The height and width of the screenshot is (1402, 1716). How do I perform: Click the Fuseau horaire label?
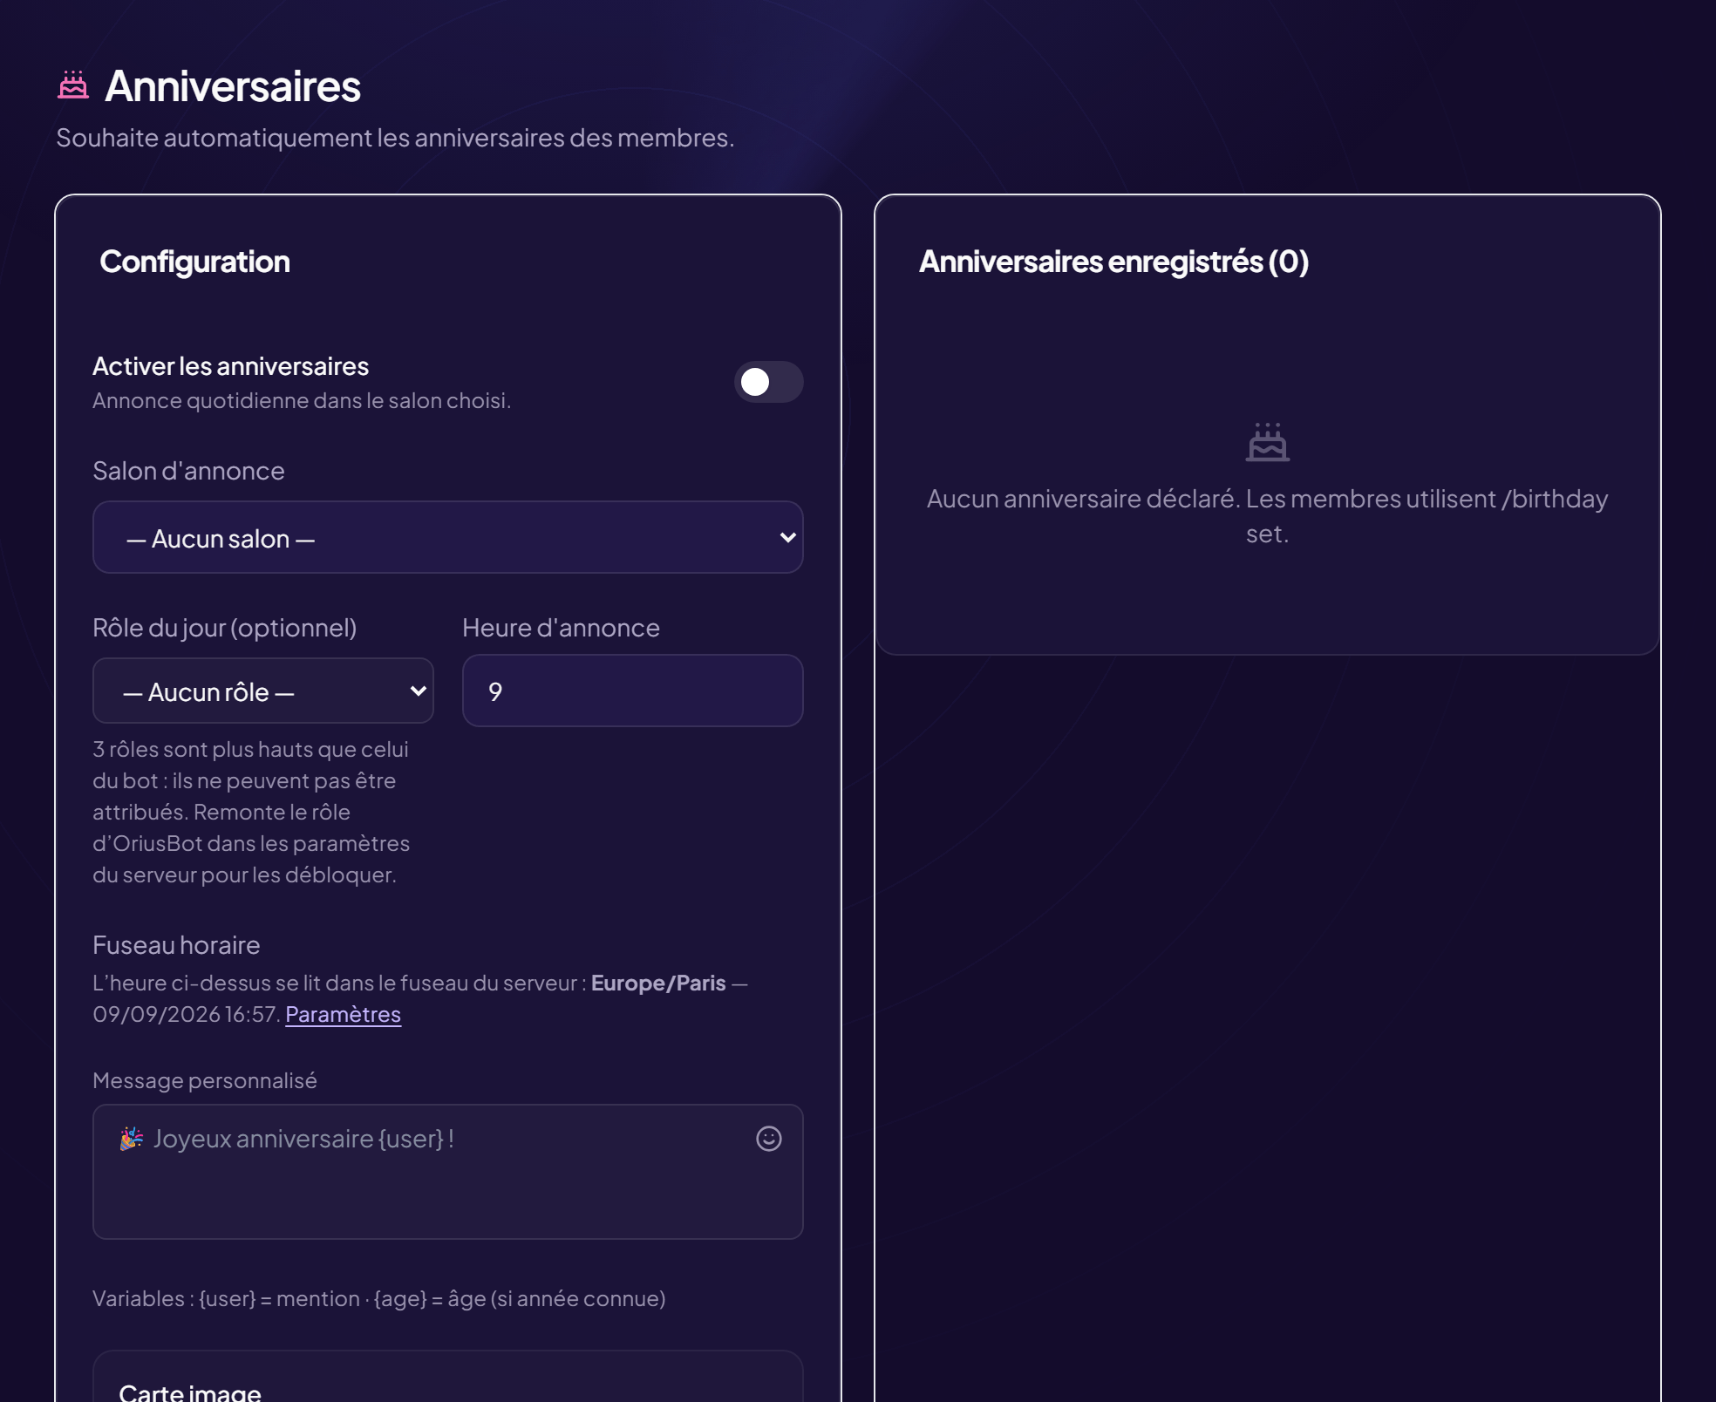pyautogui.click(x=176, y=945)
